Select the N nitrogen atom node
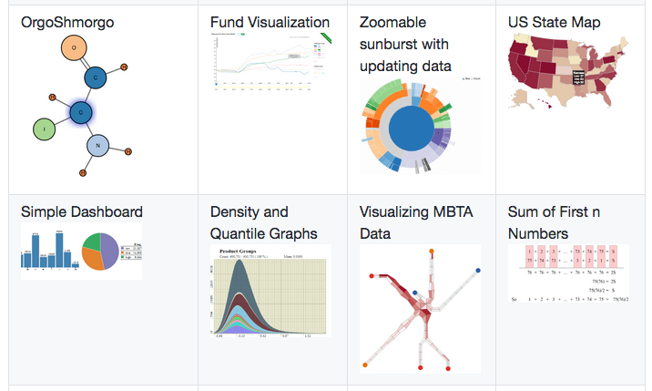652x391 pixels. click(98, 144)
